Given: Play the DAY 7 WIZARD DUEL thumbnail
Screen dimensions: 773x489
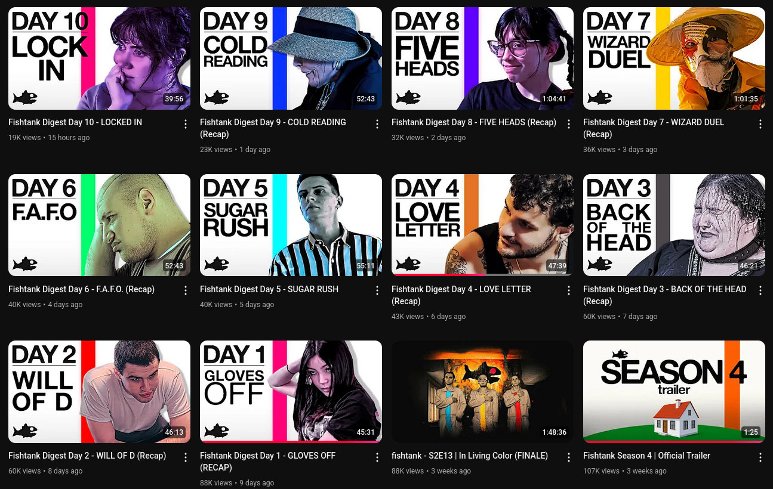Looking at the screenshot, I should (x=674, y=58).
